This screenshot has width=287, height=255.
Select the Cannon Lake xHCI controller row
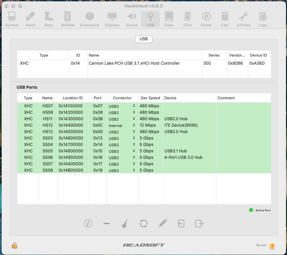click(134, 63)
